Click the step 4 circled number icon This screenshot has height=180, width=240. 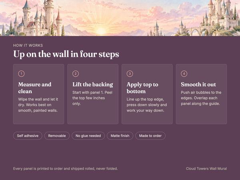coord(184,74)
